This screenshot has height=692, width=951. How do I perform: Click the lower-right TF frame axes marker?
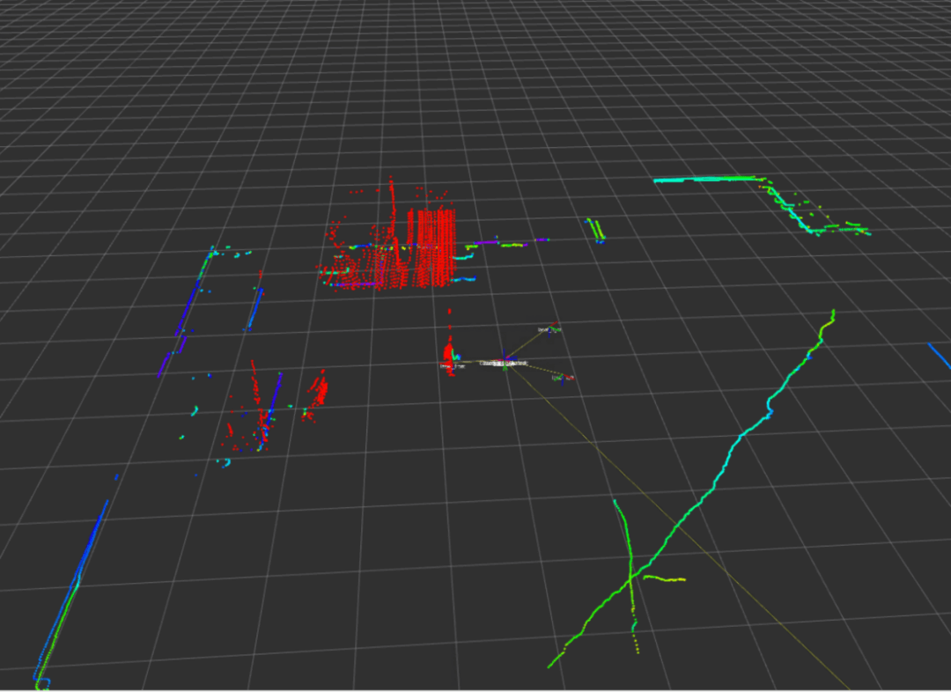tap(564, 378)
